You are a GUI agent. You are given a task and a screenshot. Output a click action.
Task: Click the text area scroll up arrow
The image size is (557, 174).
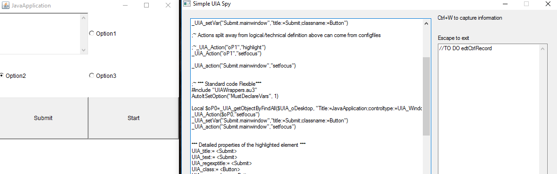[83, 18]
